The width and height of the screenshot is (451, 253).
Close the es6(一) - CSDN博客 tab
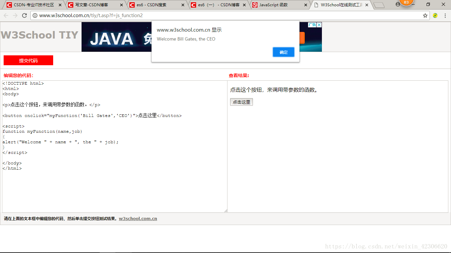(x=244, y=5)
